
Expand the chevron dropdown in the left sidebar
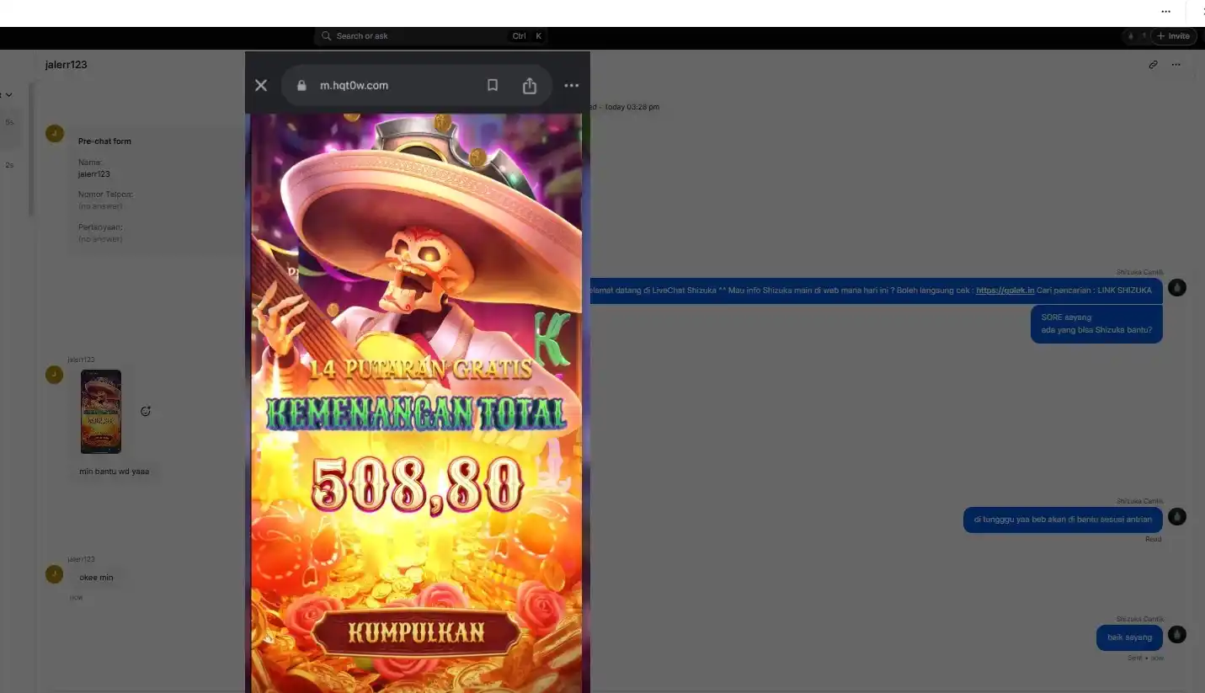point(8,95)
